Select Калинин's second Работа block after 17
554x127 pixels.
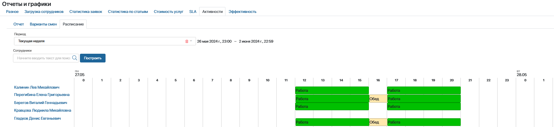[x=424, y=90]
